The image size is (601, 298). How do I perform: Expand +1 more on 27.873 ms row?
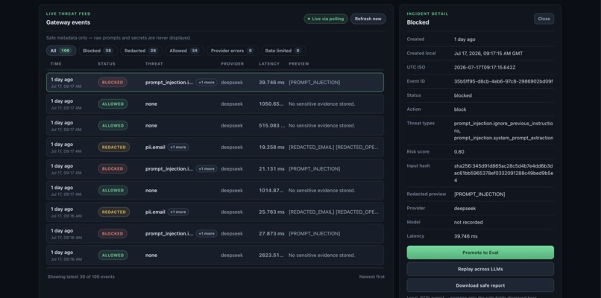point(207,234)
